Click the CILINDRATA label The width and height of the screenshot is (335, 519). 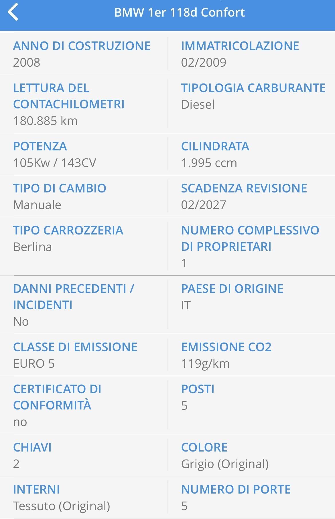(215, 146)
